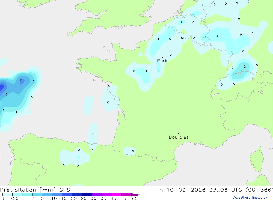
Task: Click the purple arrow swatch above 50
Action: coord(136,195)
